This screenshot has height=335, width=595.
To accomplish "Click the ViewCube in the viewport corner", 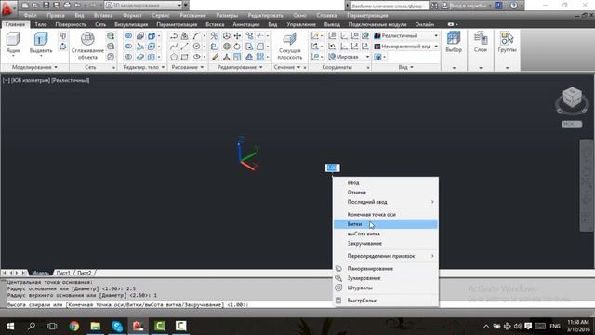I will (x=572, y=98).
